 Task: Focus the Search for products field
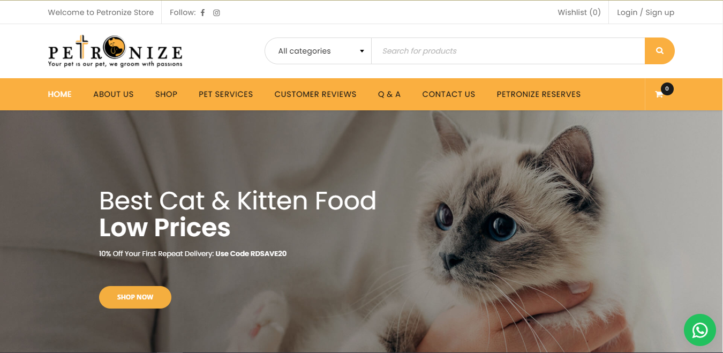[508, 51]
